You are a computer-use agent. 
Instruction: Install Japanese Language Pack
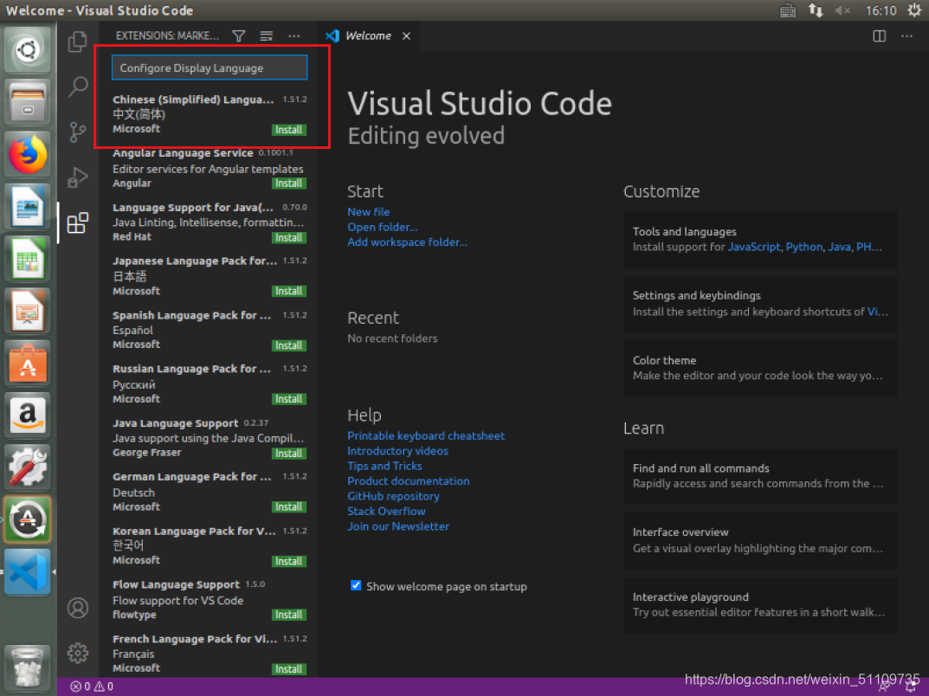tap(288, 291)
